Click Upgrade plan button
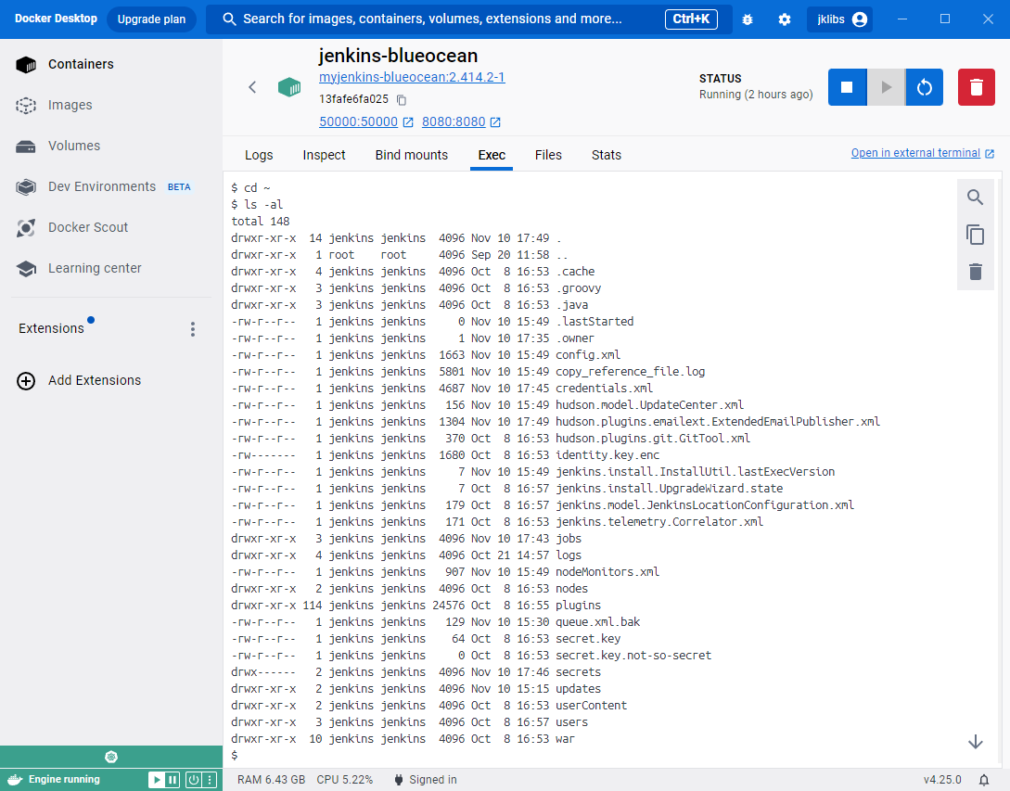The width and height of the screenshot is (1010, 791). (151, 19)
